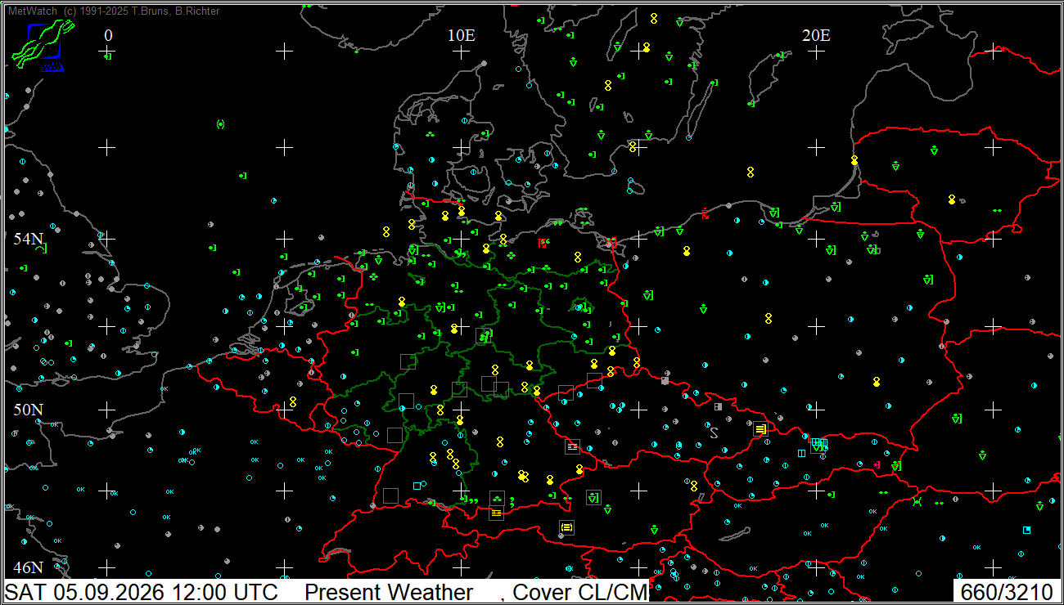Click the red thunderstorm symbol in northern Germany
The image size is (1064, 605).
click(x=541, y=243)
